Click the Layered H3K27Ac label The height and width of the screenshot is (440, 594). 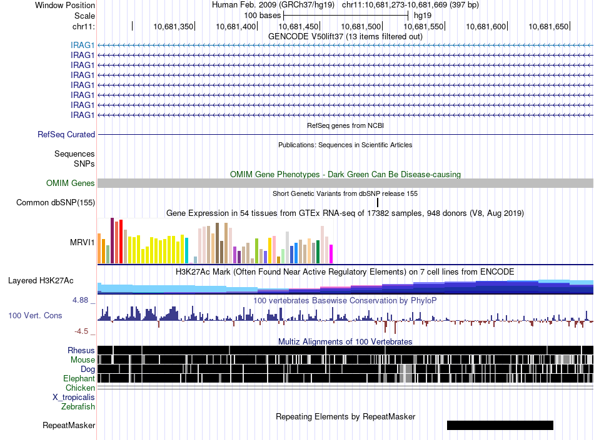tap(41, 280)
